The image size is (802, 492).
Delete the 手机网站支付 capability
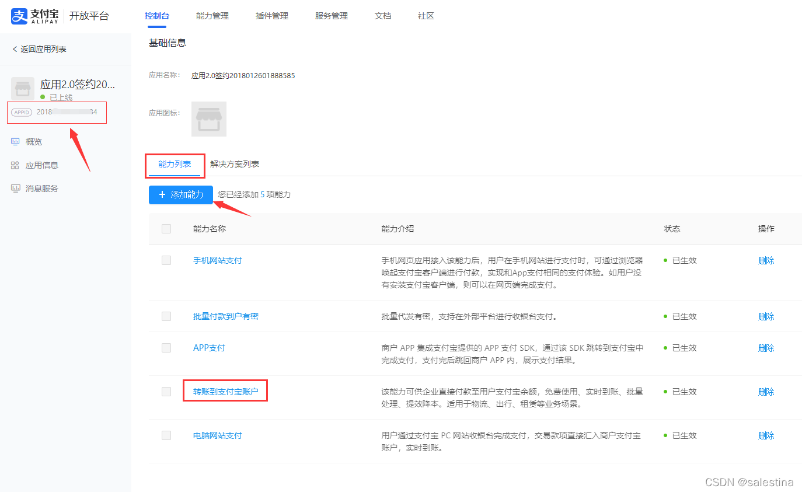tap(766, 260)
